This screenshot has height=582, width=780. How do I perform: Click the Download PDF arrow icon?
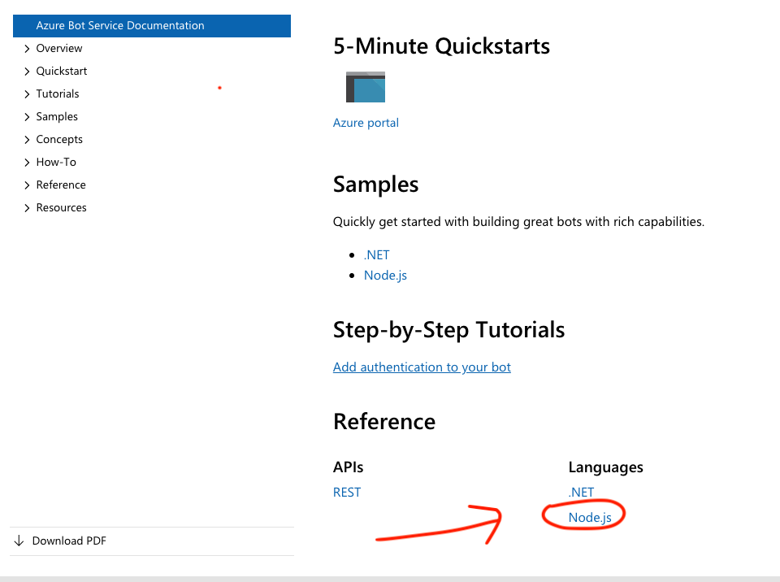19,541
